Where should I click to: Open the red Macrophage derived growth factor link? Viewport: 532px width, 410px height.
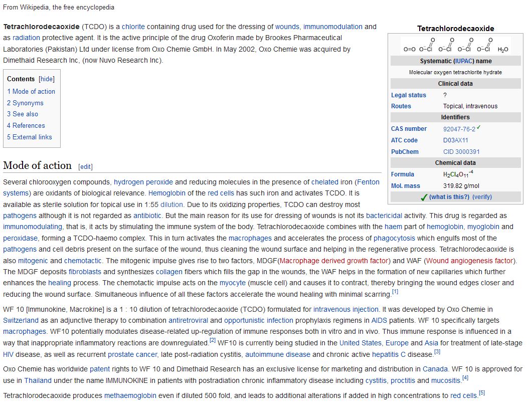pos(334,261)
